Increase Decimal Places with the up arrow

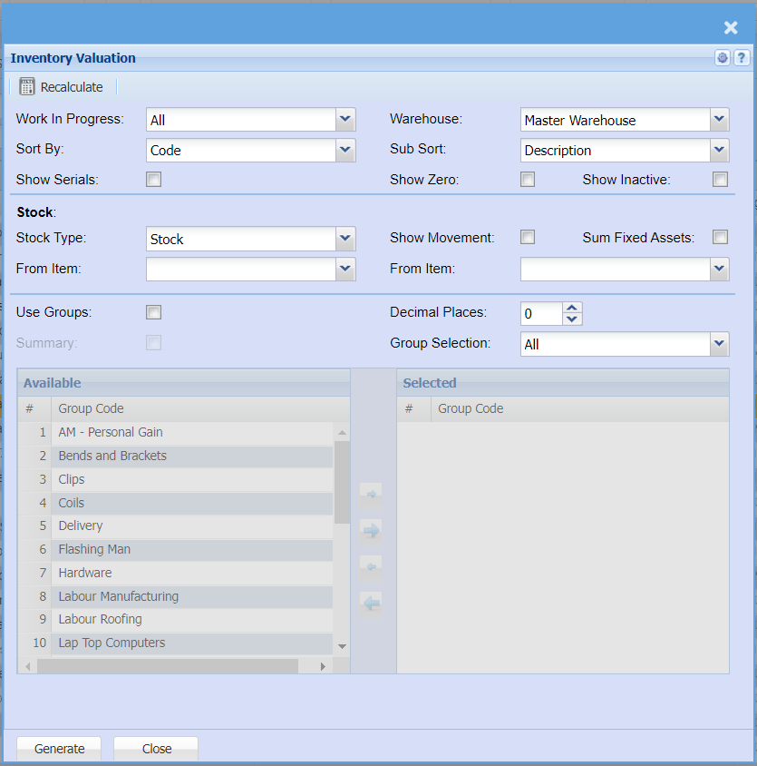(572, 309)
